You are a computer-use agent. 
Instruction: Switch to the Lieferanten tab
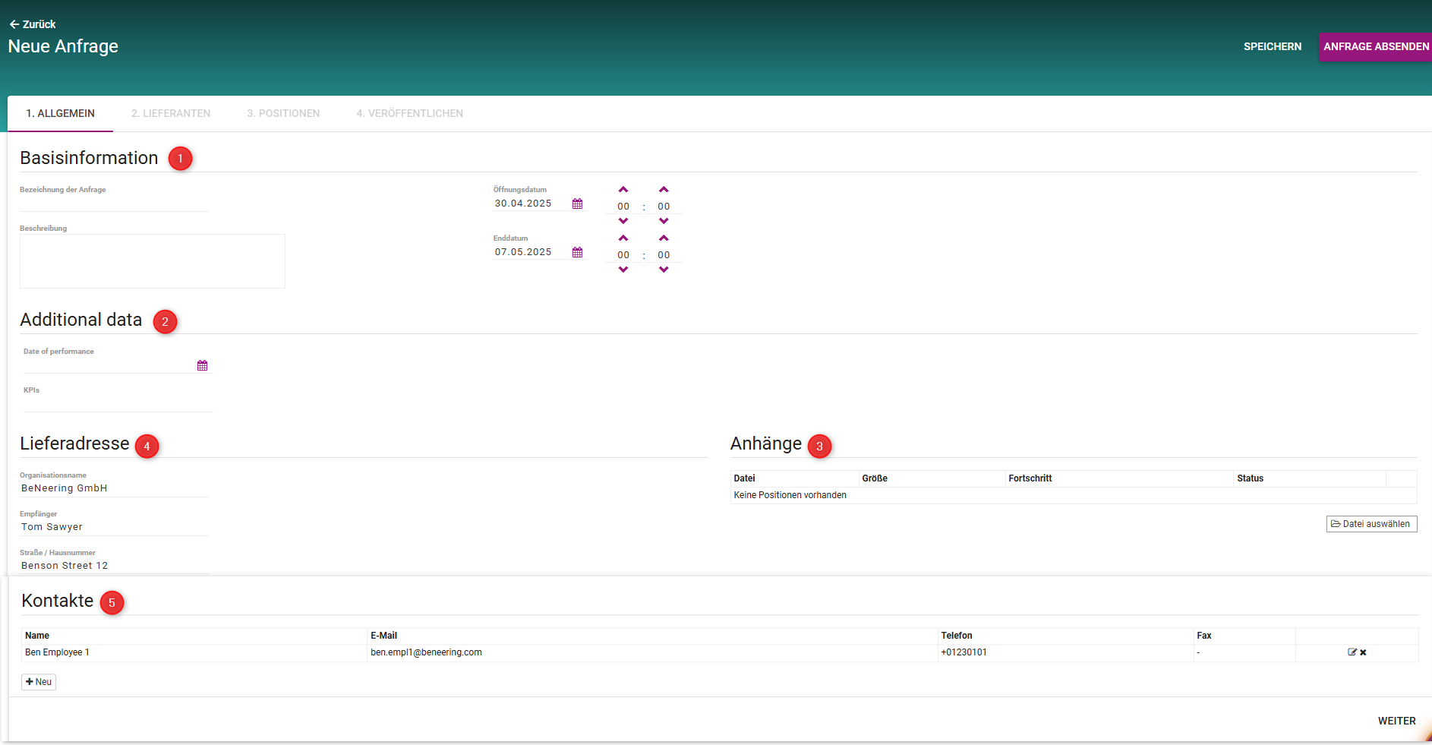[x=171, y=113]
